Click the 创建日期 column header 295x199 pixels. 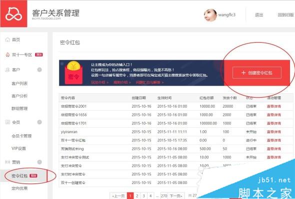[x=138, y=98]
